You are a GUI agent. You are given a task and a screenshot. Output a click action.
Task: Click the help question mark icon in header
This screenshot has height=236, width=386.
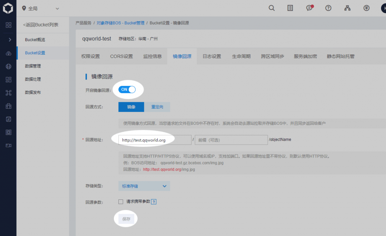[x=328, y=8]
